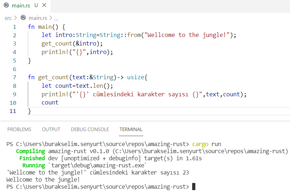Screen dimensions: 290x194
Task: Select the TERMINAL panel tab
Action: [x=131, y=129]
